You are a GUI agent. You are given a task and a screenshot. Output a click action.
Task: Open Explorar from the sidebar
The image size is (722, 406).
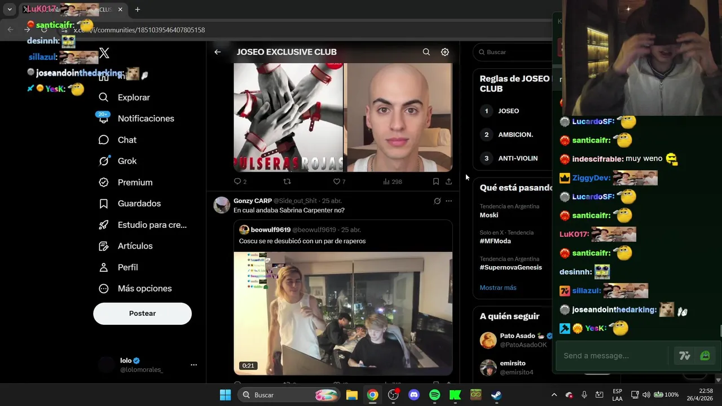(x=125, y=98)
